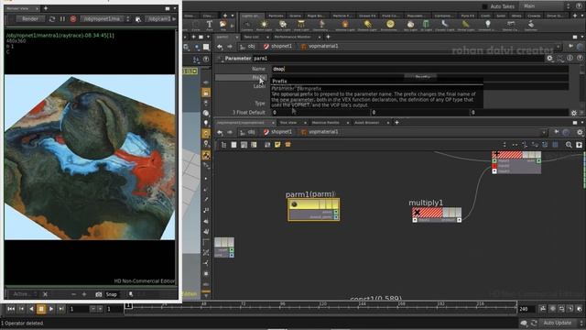
Task: Click the Caustic Light shelf tool
Action: click(444, 26)
